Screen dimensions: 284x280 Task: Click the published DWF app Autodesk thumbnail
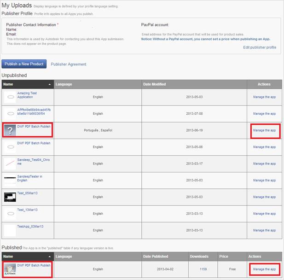point(10,269)
